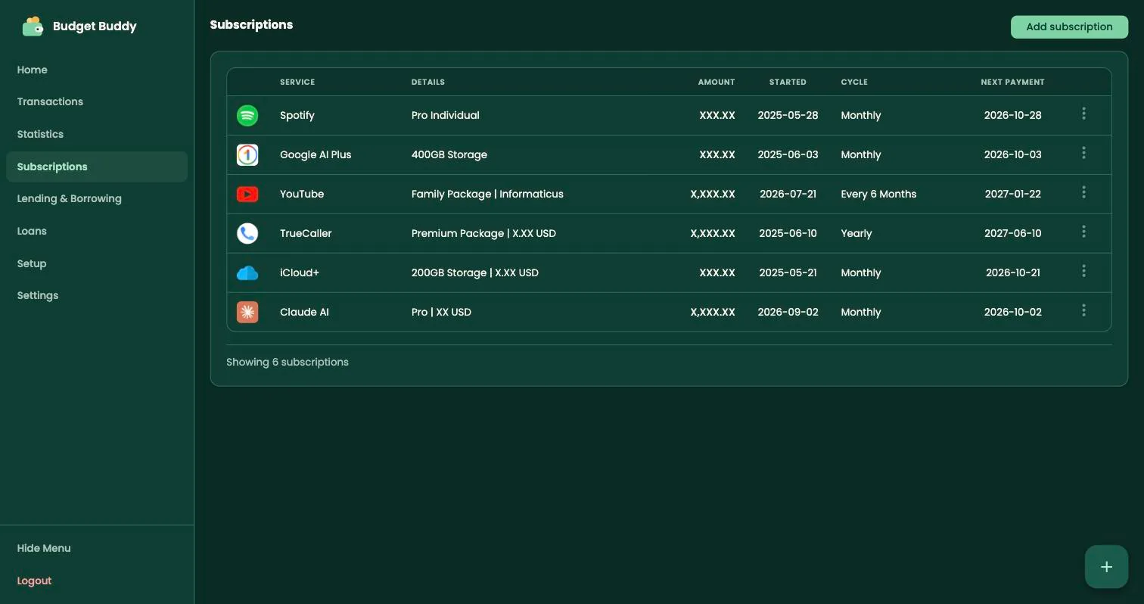
Task: Click the Claude AI service name
Action: 304,312
